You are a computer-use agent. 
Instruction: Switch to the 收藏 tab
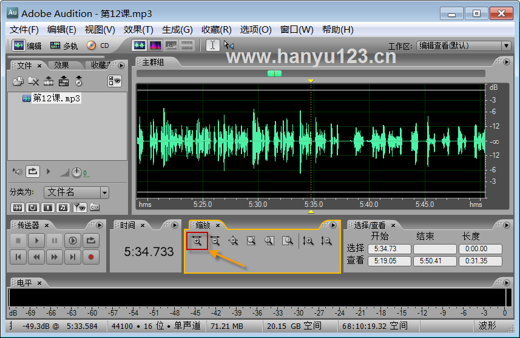101,66
